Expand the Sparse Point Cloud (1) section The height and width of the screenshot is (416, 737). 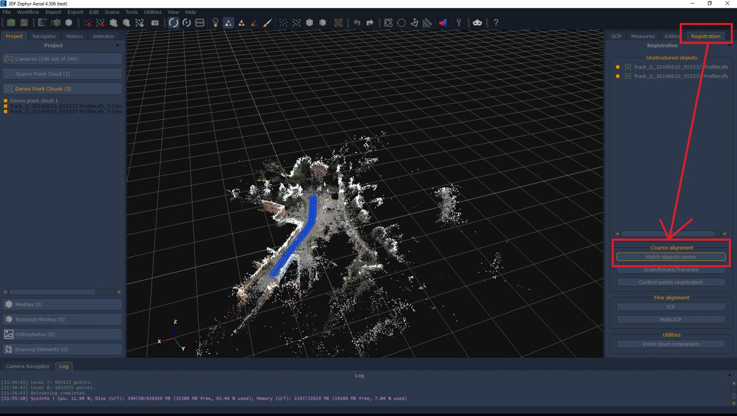coord(62,74)
